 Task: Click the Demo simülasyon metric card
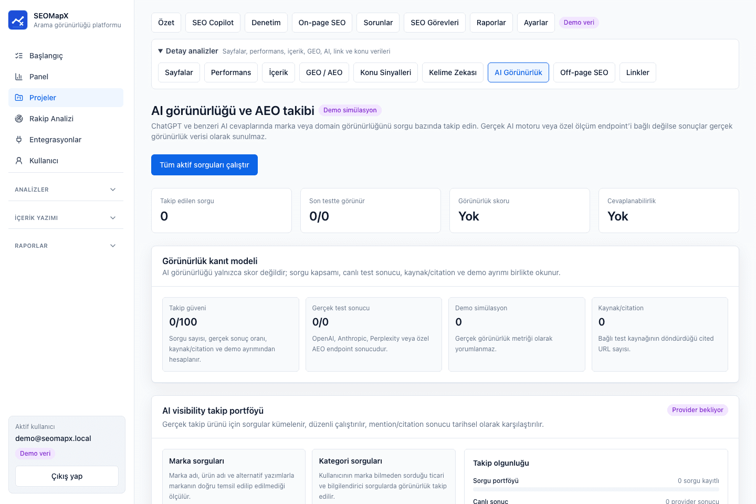coord(517,334)
